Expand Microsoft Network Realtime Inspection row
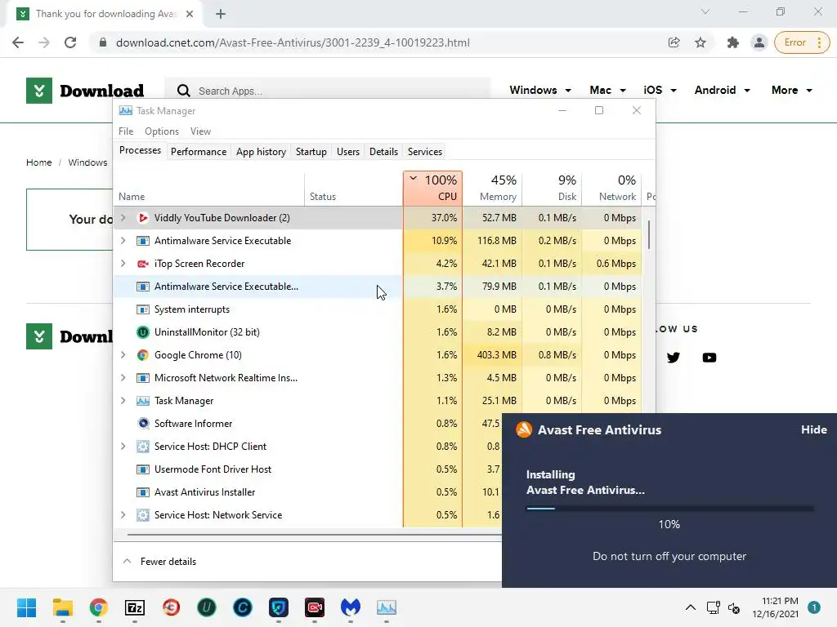Image resolution: width=837 pixels, height=627 pixels. 123,378
